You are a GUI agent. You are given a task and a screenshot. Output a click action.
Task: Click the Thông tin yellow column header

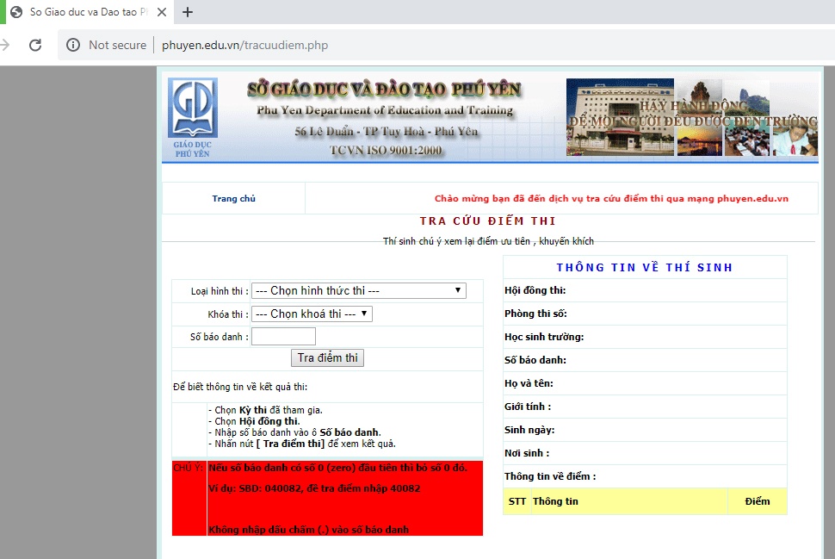click(x=555, y=501)
